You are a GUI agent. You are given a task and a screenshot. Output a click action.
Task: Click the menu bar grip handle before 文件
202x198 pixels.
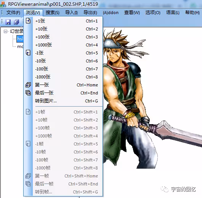[2, 13]
